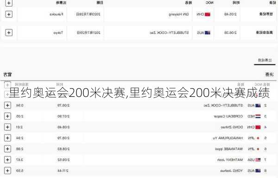Select time behind value 3.67
278x178 pixels.
(x=19, y=160)
